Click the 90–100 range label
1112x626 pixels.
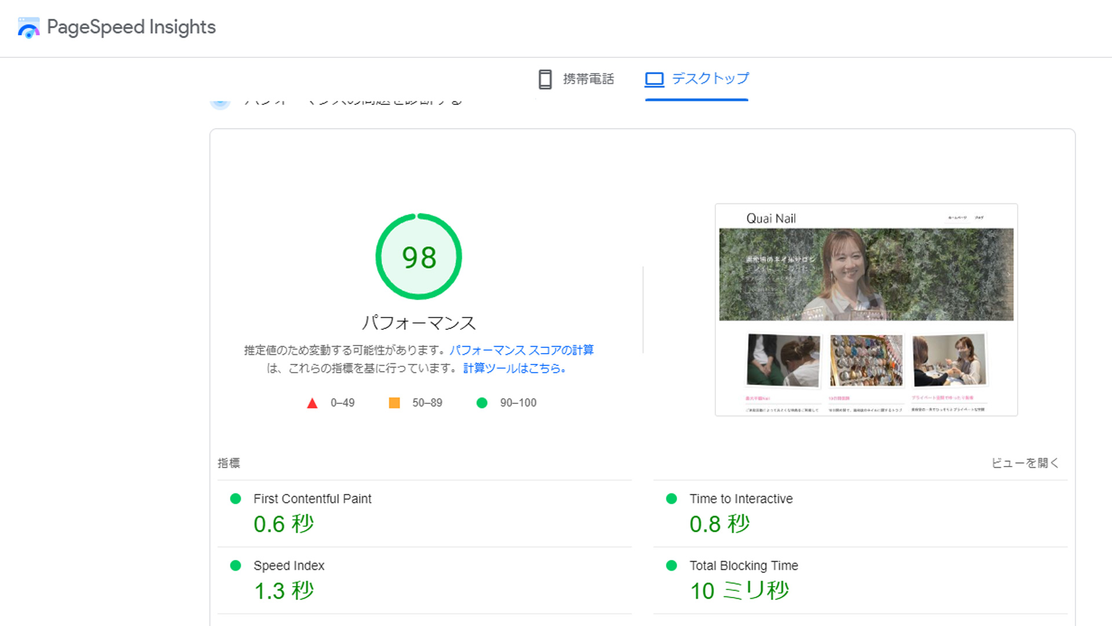[x=518, y=403]
